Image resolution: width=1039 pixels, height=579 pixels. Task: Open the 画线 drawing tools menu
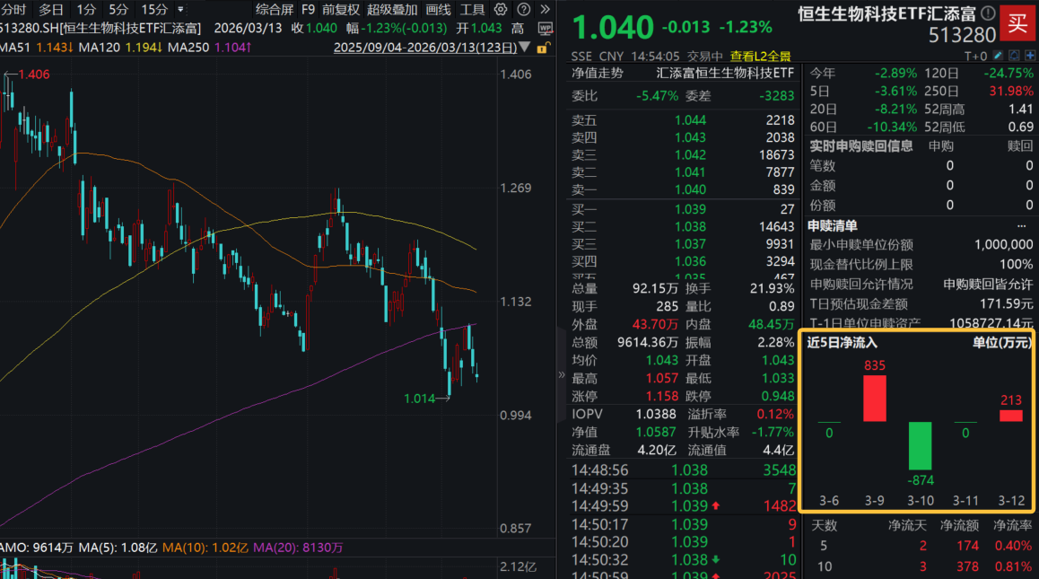pos(439,10)
